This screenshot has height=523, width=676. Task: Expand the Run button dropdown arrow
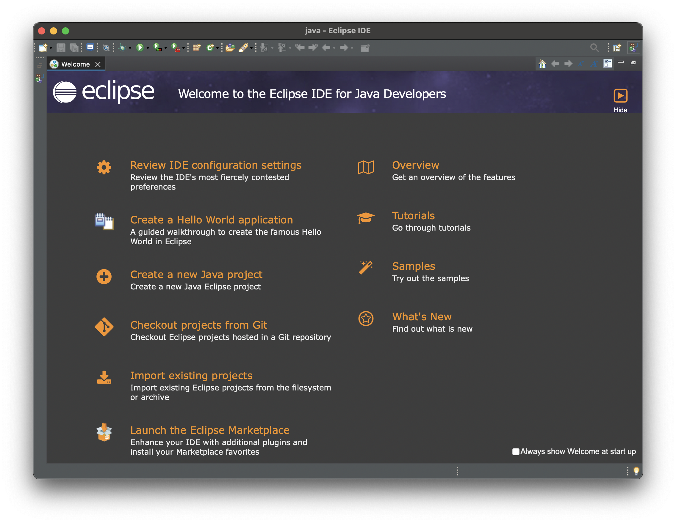(x=148, y=48)
